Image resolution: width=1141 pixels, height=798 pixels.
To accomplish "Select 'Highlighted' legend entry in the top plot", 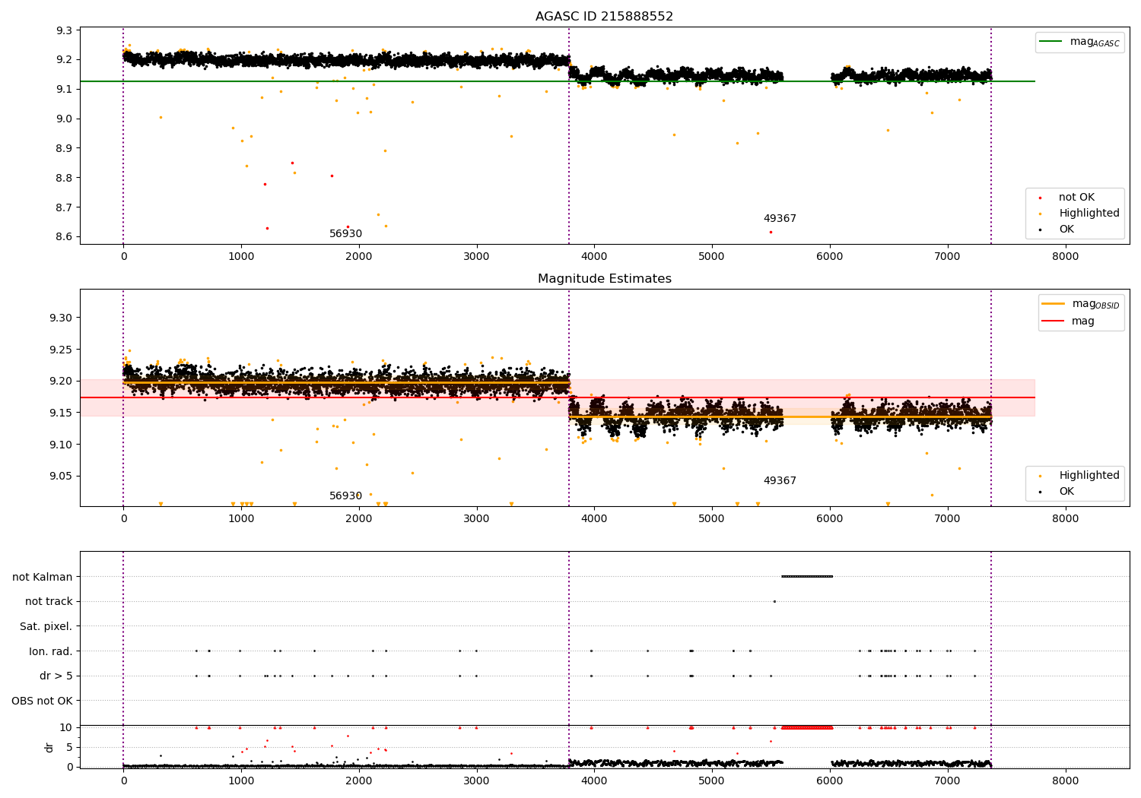I will 1089,214.
